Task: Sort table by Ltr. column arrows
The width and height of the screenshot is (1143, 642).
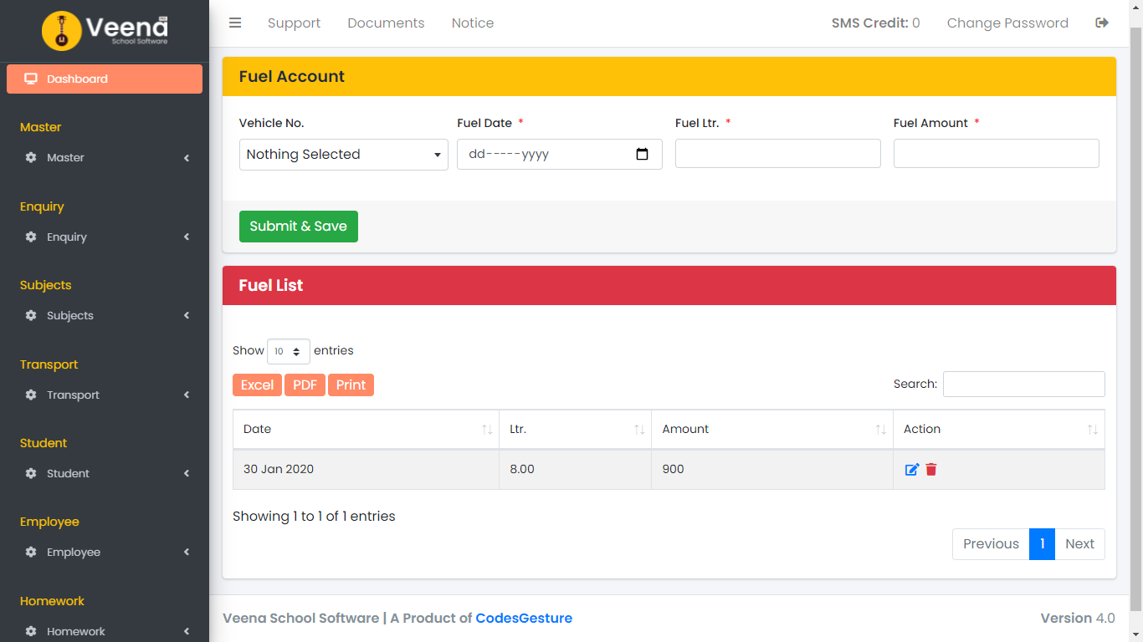Action: pos(639,429)
